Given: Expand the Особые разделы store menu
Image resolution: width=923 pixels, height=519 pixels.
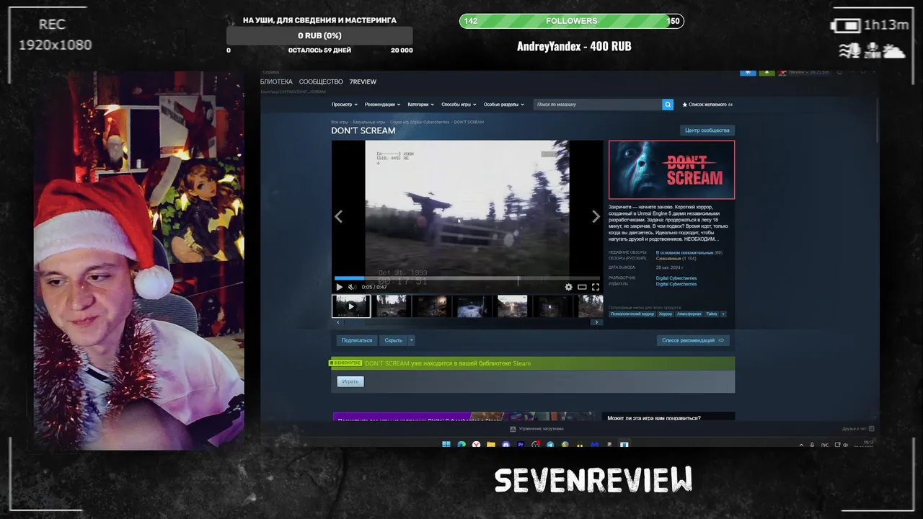Looking at the screenshot, I should coord(504,105).
